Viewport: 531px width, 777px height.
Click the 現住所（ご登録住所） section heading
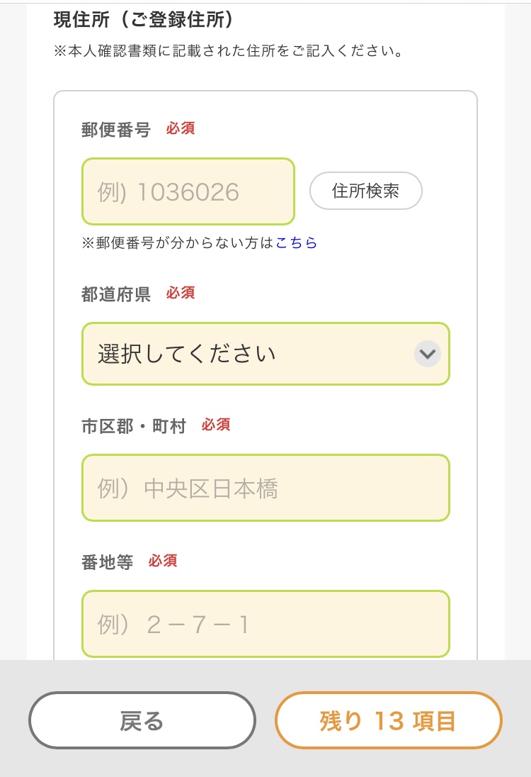pyautogui.click(x=144, y=20)
